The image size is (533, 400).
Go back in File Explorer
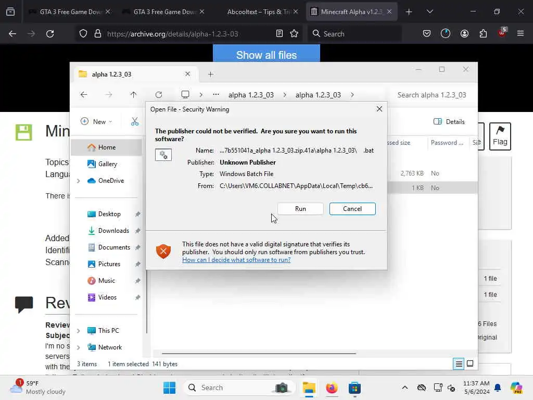[x=84, y=95]
